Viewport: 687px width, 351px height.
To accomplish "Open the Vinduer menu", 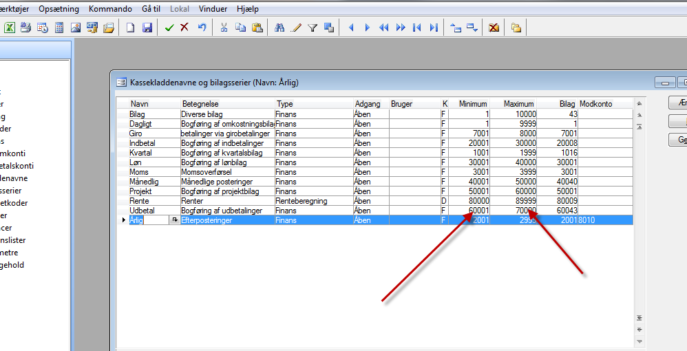I will click(213, 9).
